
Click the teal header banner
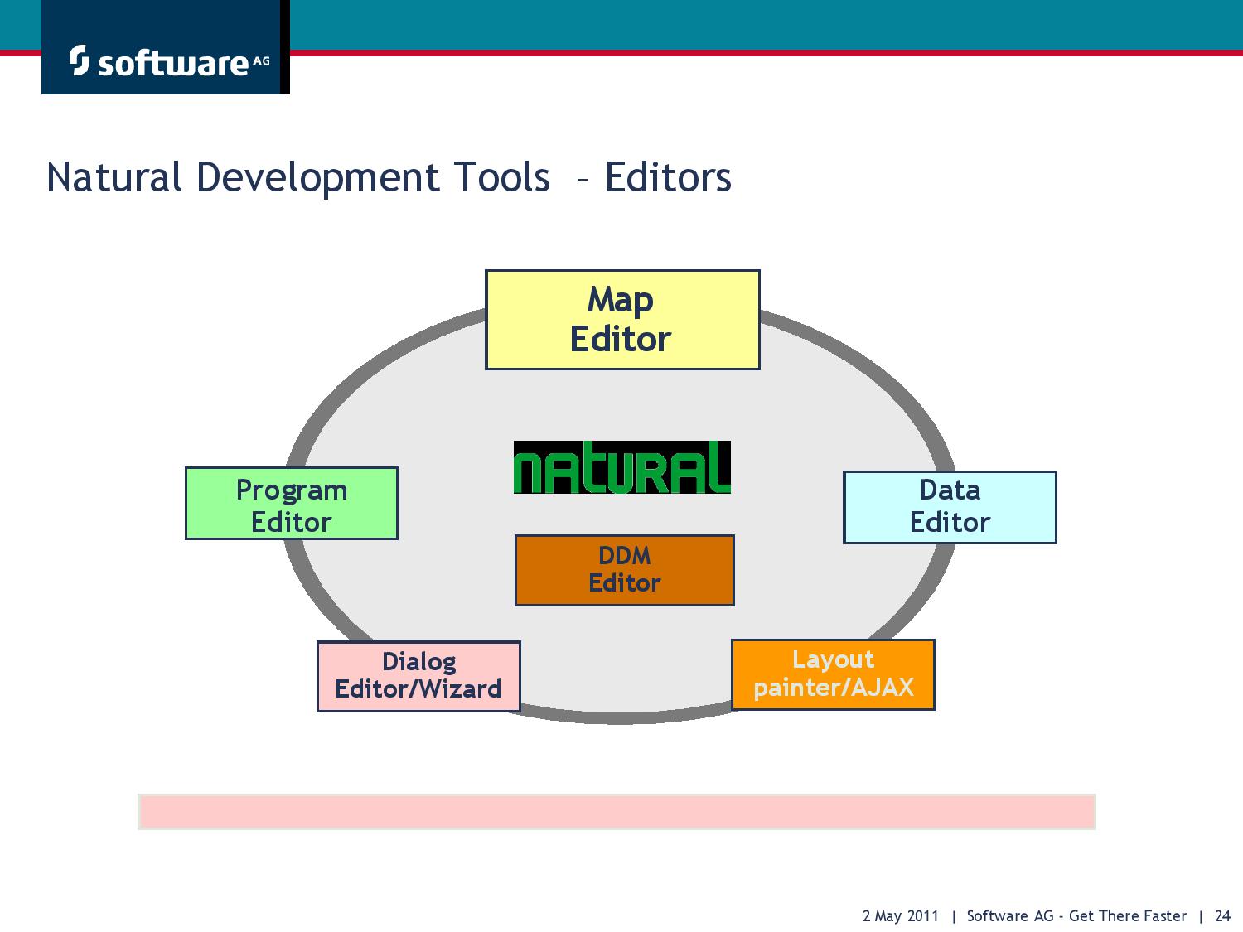coord(767,25)
